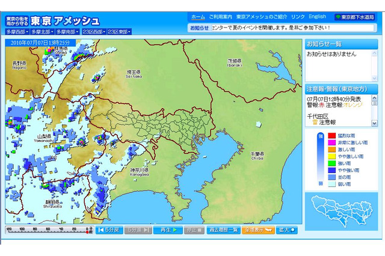Open the 過去履歴一覧 history list
Viewport: 385px width, 256px height.
pyautogui.click(x=223, y=230)
